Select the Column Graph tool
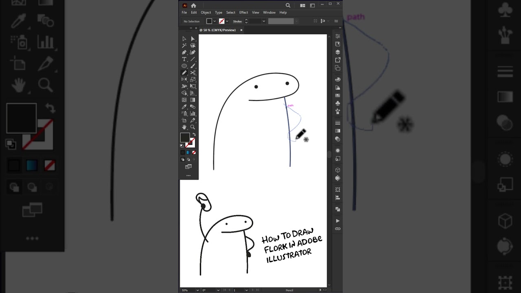 (193, 114)
